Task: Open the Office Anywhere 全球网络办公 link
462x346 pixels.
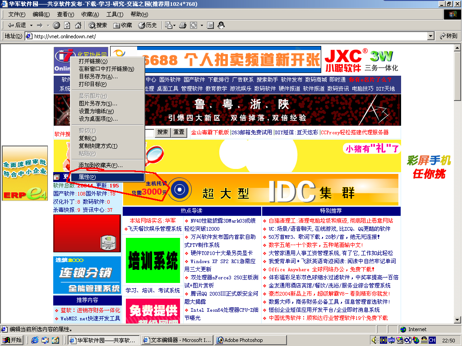Action: point(321,269)
